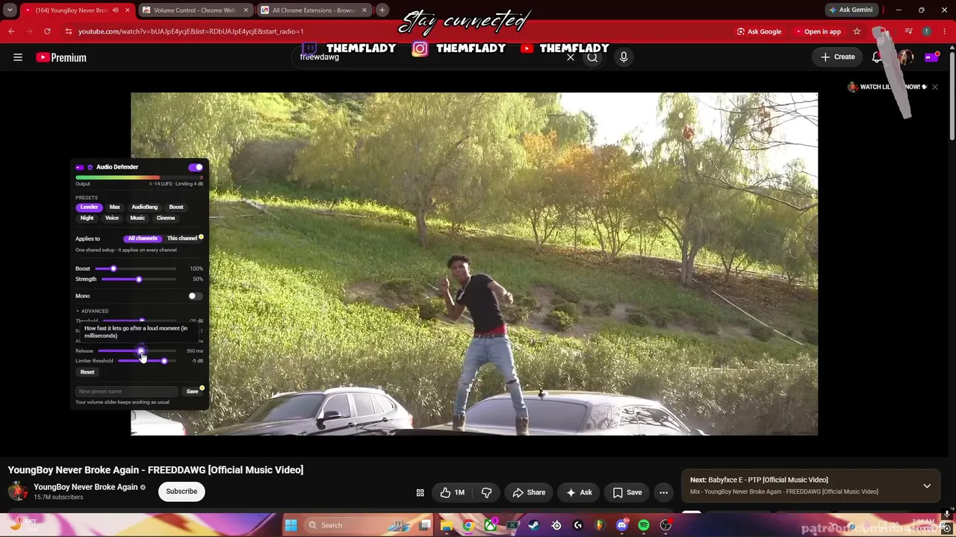
Task: Clear the YouTube search box text
Action: pyautogui.click(x=571, y=57)
